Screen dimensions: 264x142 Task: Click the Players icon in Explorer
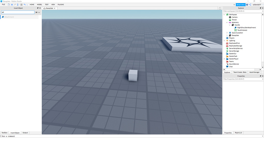[x=227, y=38]
